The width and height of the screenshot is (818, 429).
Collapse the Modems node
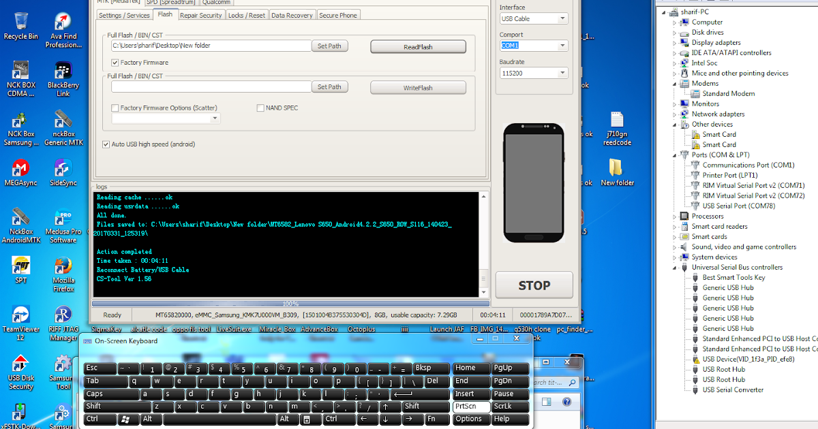click(x=676, y=83)
